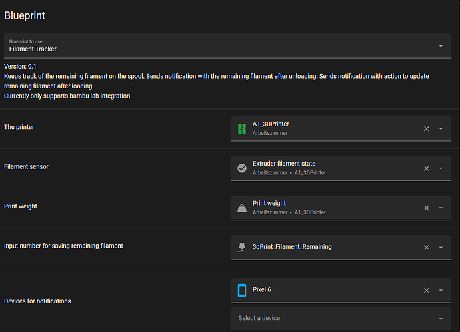Click the Filament Tracker blueprint name
This screenshot has height=332, width=460.
[33, 49]
